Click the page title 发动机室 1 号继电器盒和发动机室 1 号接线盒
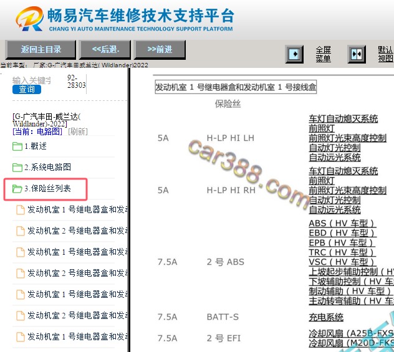The image size is (394, 352). 236,87
